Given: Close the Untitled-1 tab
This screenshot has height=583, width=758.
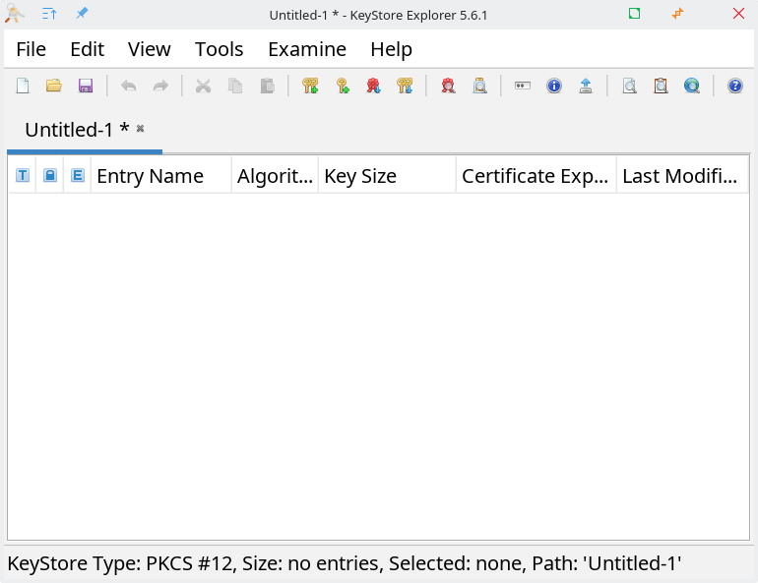Looking at the screenshot, I should click(140, 129).
